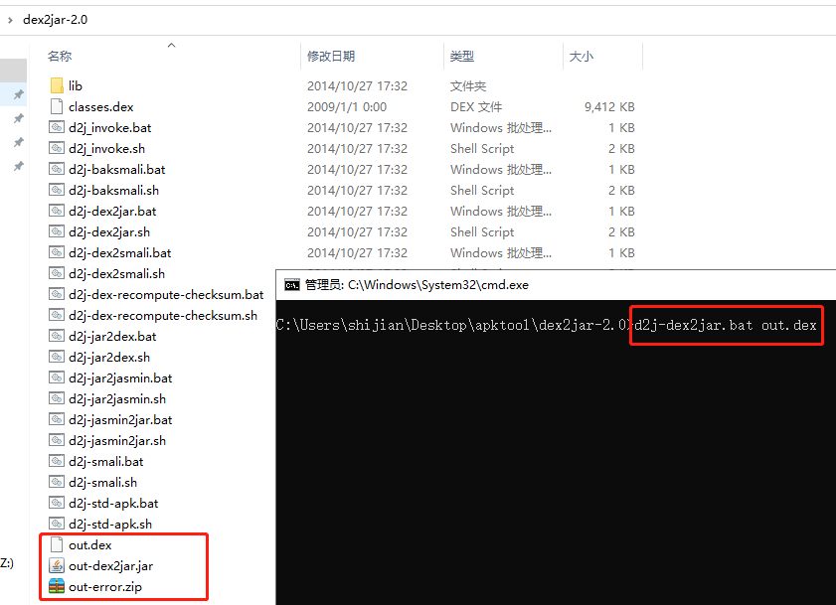The image size is (836, 605).
Task: Sort files by the 类型 column
Action: [462, 57]
